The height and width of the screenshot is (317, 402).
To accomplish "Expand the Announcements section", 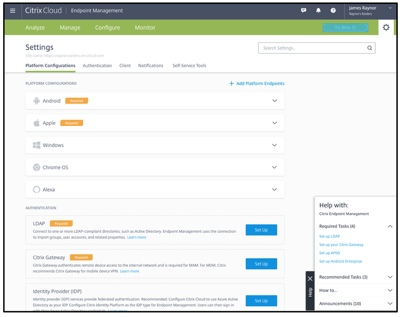I will tap(390, 304).
